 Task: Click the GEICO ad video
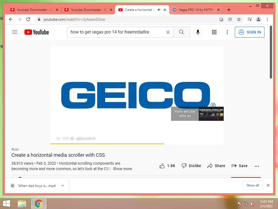pos(137,95)
